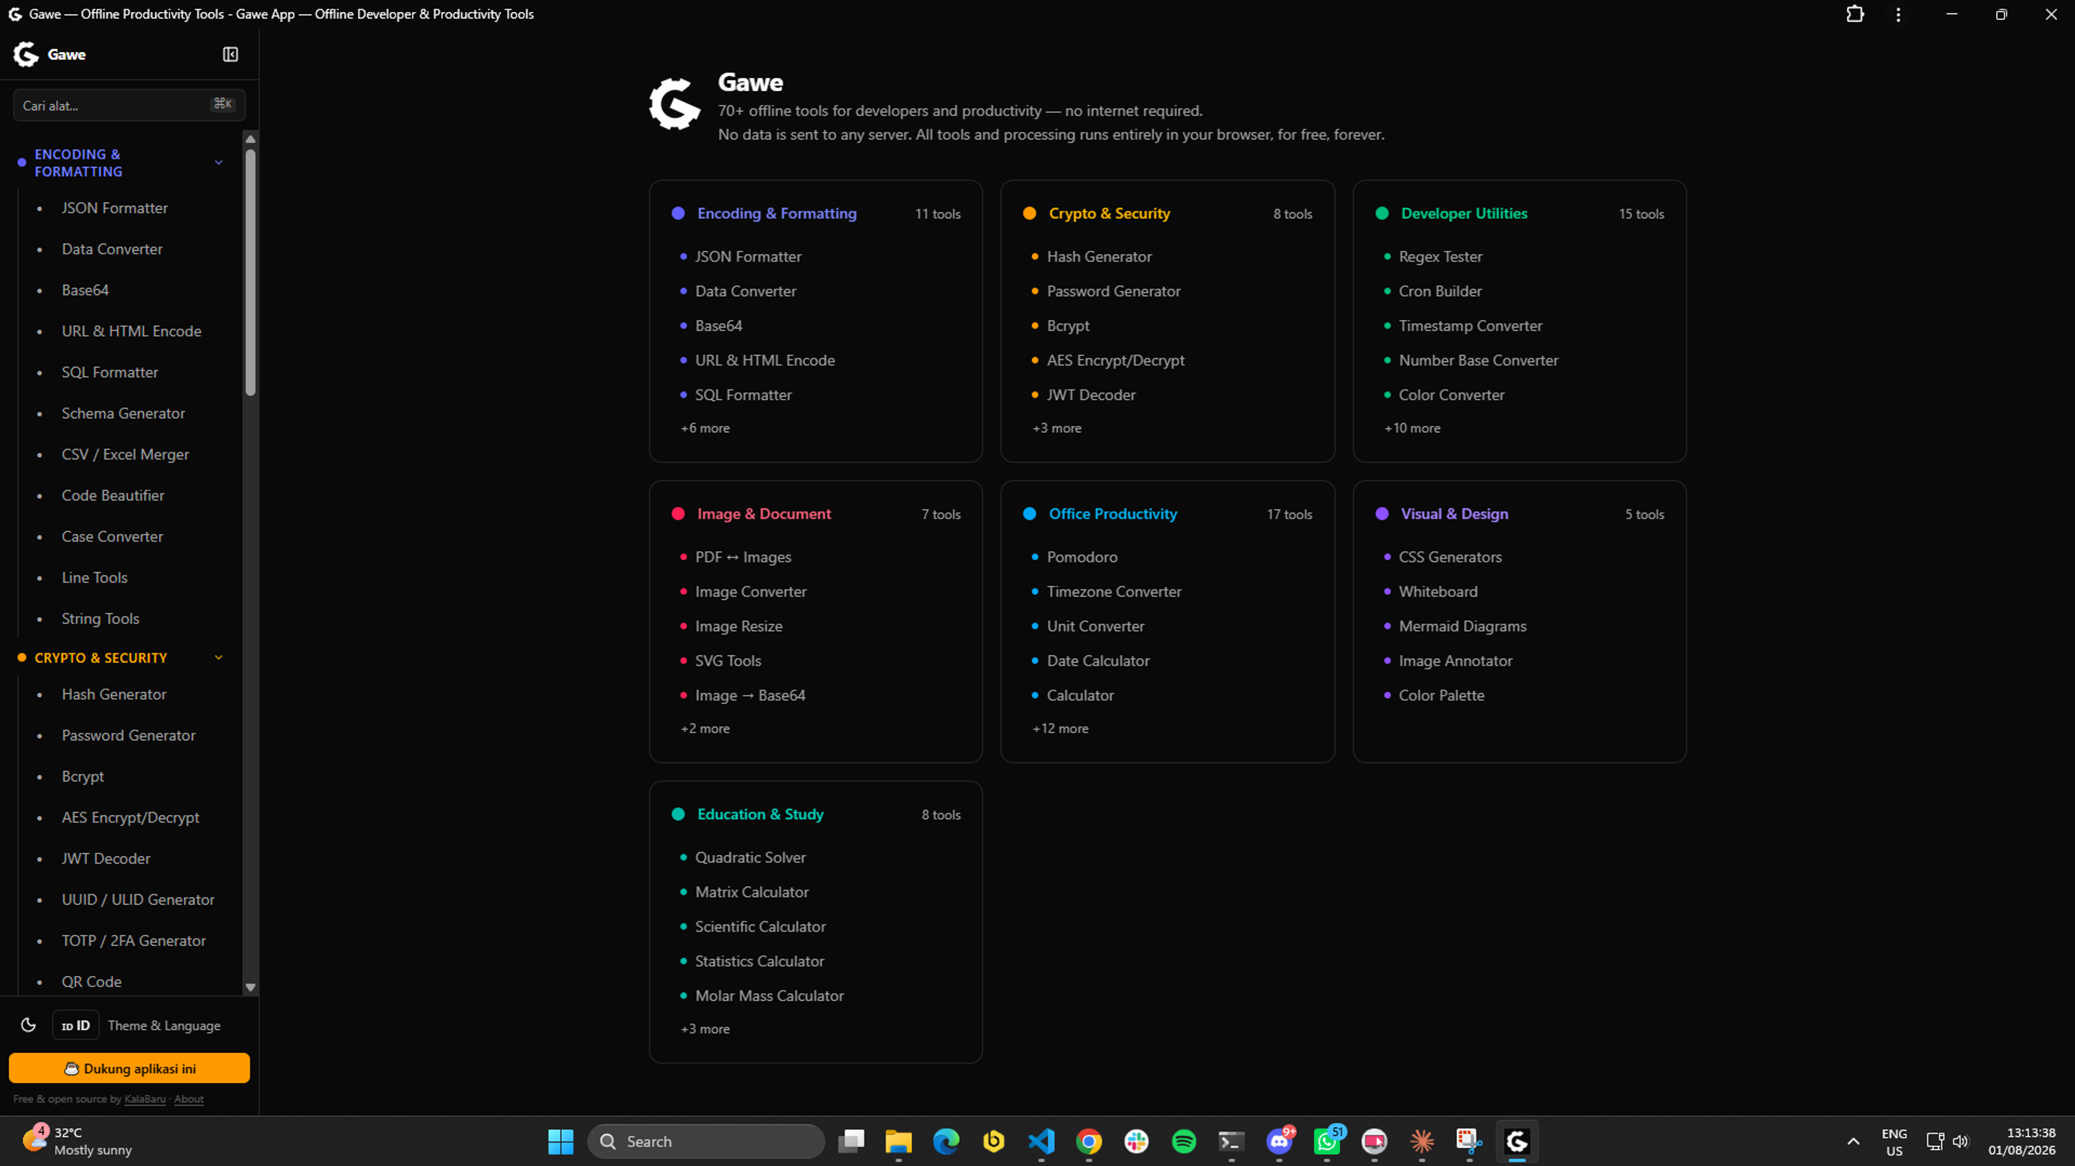Open Spotify from the taskbar
The height and width of the screenshot is (1166, 2075).
tap(1184, 1141)
